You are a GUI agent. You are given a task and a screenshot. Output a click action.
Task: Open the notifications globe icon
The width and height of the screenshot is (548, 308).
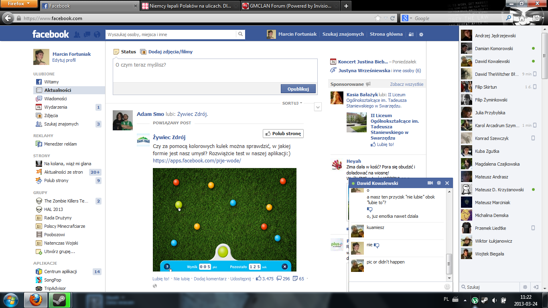[97, 34]
